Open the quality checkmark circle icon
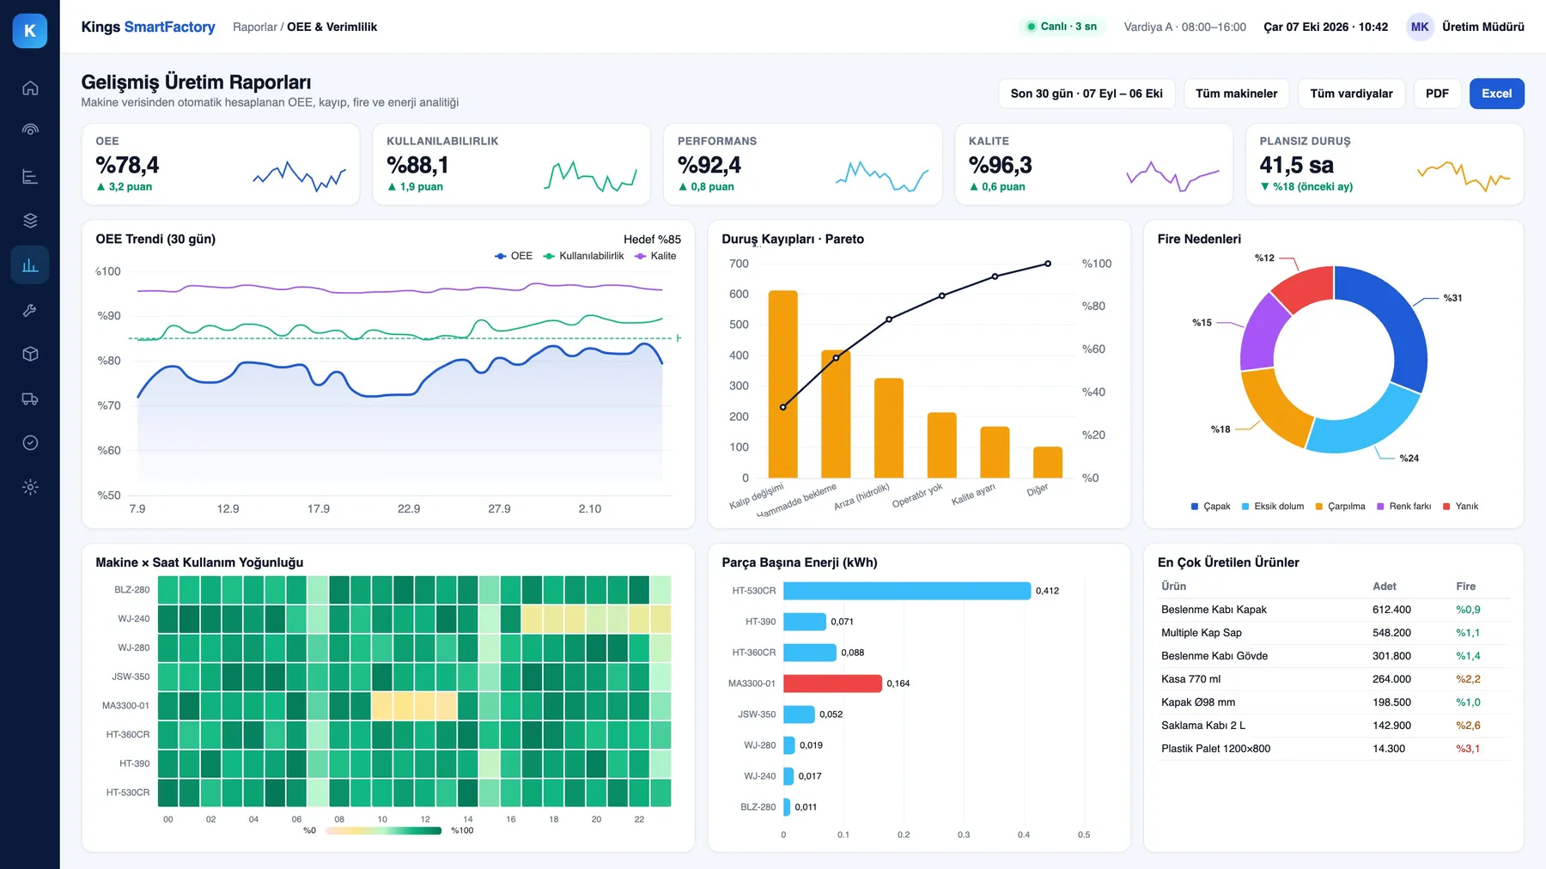The height and width of the screenshot is (869, 1546). [30, 443]
